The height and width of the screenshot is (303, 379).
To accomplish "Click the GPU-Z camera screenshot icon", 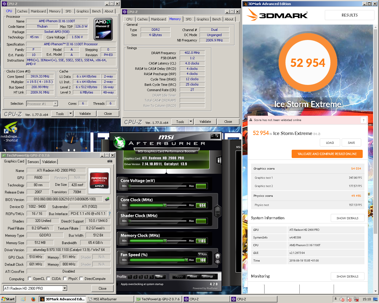I will [110, 161].
